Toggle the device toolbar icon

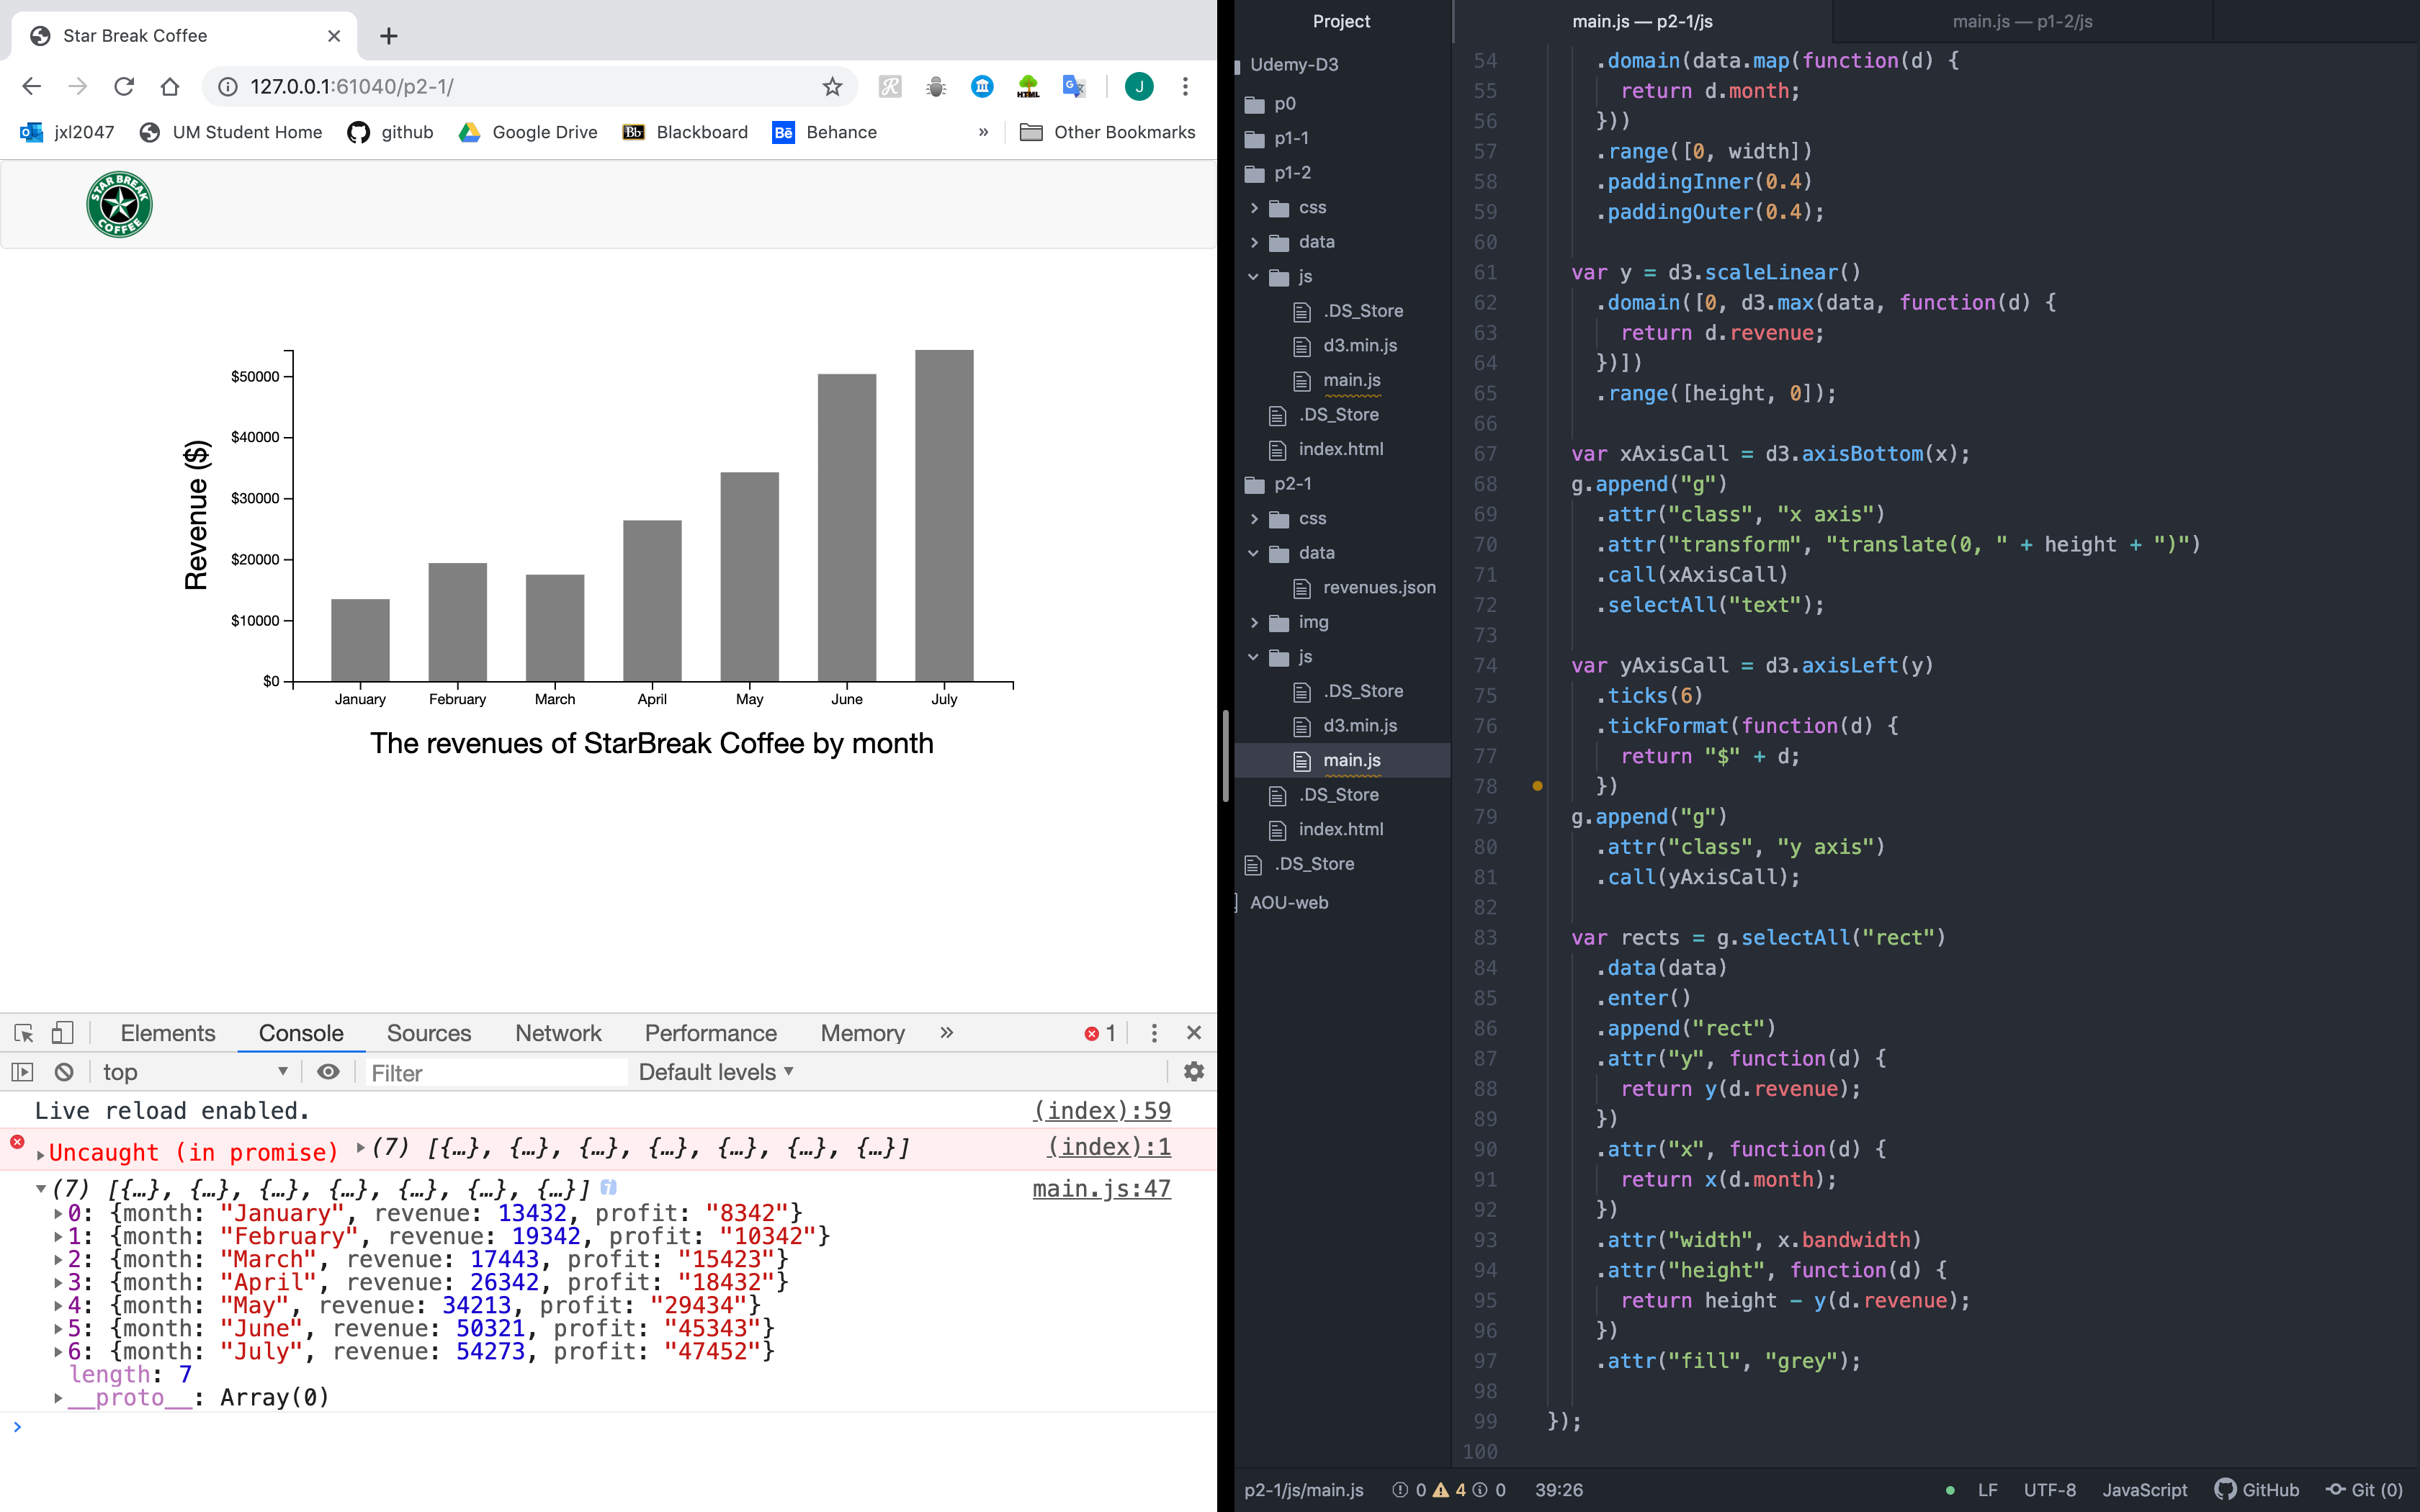62,1033
